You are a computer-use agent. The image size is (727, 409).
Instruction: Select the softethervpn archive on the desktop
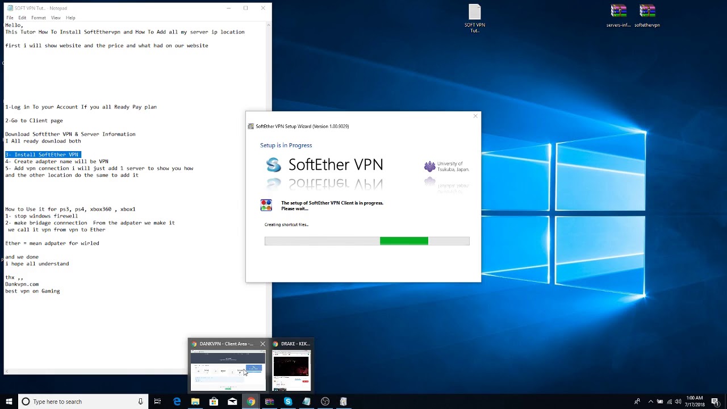click(x=647, y=16)
